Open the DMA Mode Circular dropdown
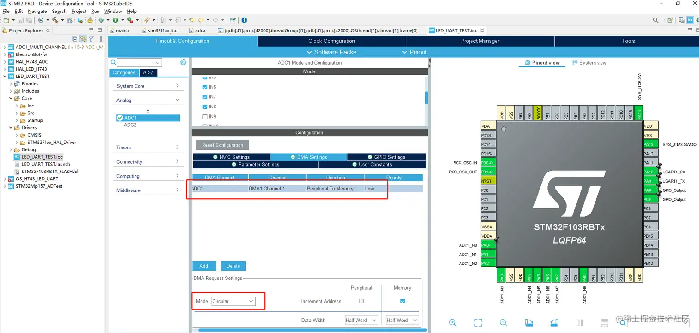This screenshot has width=699, height=333. [233, 301]
